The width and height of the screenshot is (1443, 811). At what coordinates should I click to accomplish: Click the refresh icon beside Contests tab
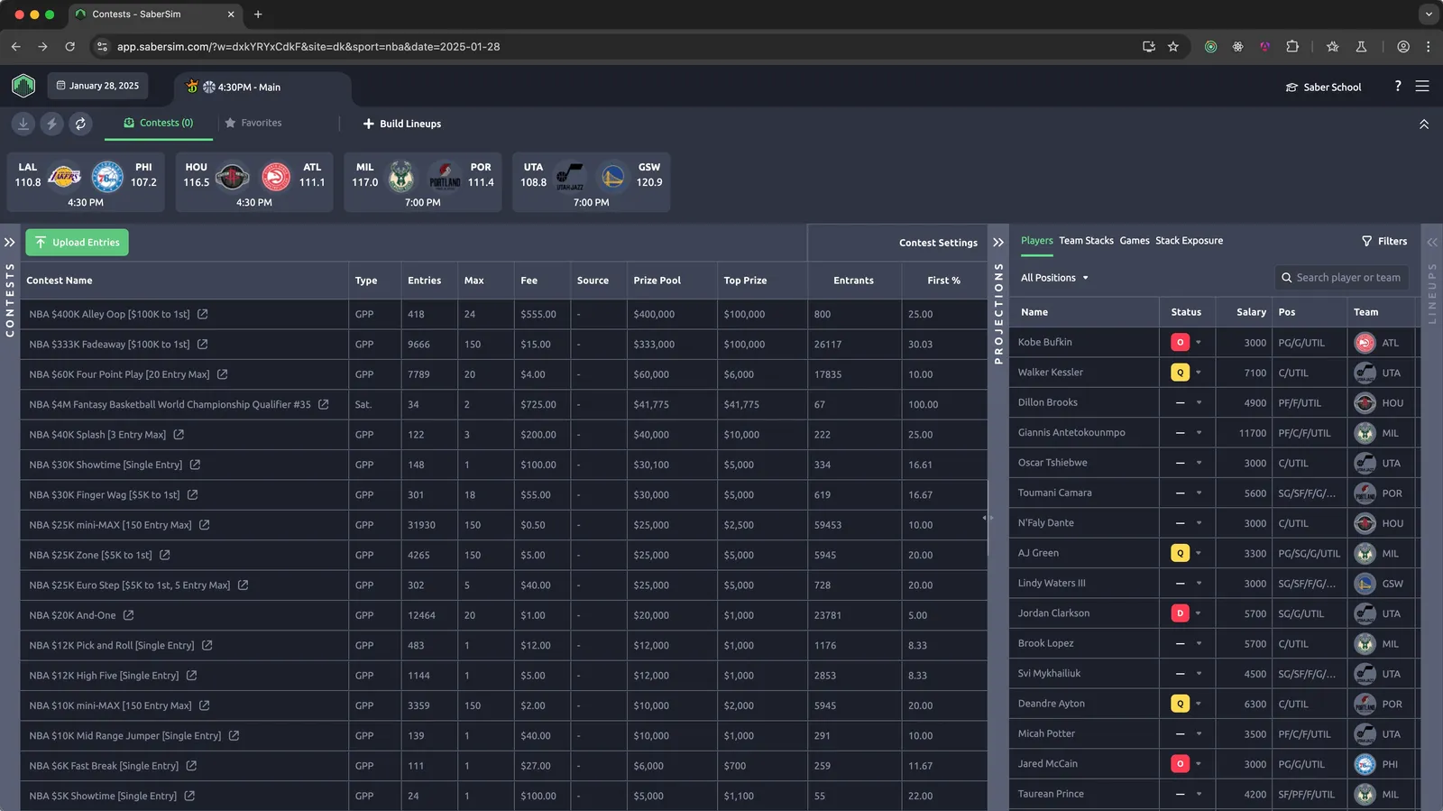(x=80, y=124)
